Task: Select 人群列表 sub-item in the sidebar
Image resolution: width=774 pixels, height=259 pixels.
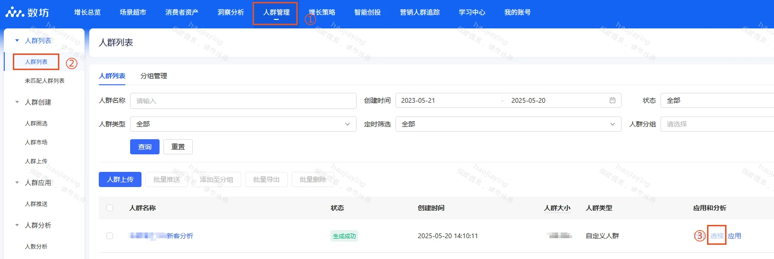Action: (x=36, y=62)
